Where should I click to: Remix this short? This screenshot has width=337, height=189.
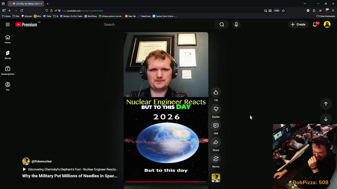pos(216,159)
